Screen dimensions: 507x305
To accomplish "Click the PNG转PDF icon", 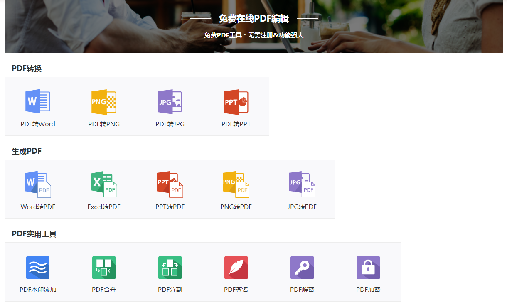I will [236, 184].
